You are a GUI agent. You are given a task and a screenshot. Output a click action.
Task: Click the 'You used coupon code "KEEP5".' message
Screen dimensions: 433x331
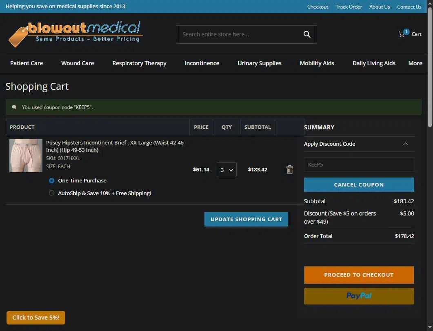(x=57, y=107)
